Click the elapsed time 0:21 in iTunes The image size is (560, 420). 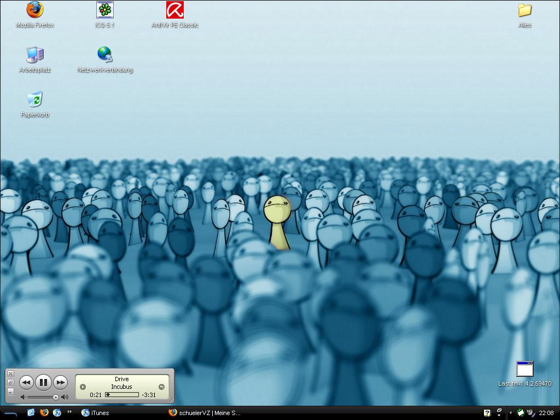tap(95, 395)
